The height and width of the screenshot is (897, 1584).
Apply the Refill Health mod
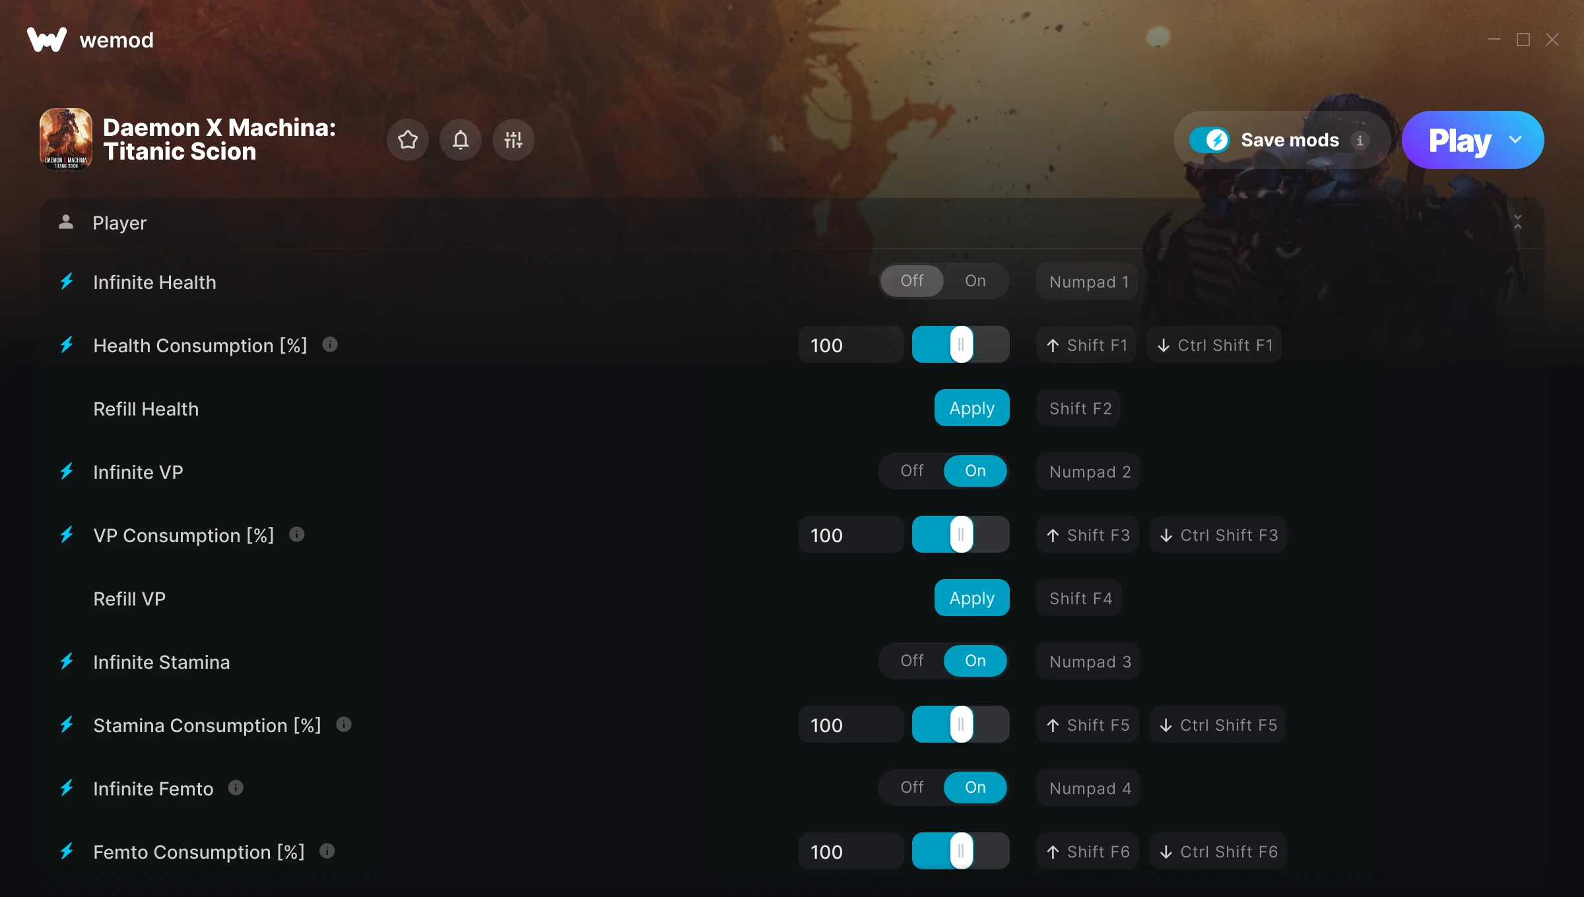tap(972, 408)
